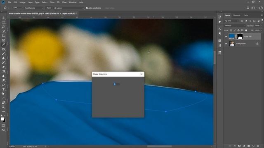Viewport: 264px width, 148px height.
Task: Close the Make Selection dialog
Action: pos(141,74)
